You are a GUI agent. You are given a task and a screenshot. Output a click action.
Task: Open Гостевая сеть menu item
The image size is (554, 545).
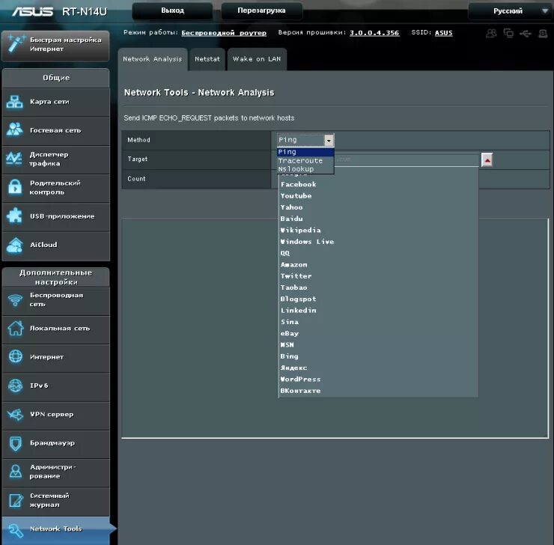point(56,131)
